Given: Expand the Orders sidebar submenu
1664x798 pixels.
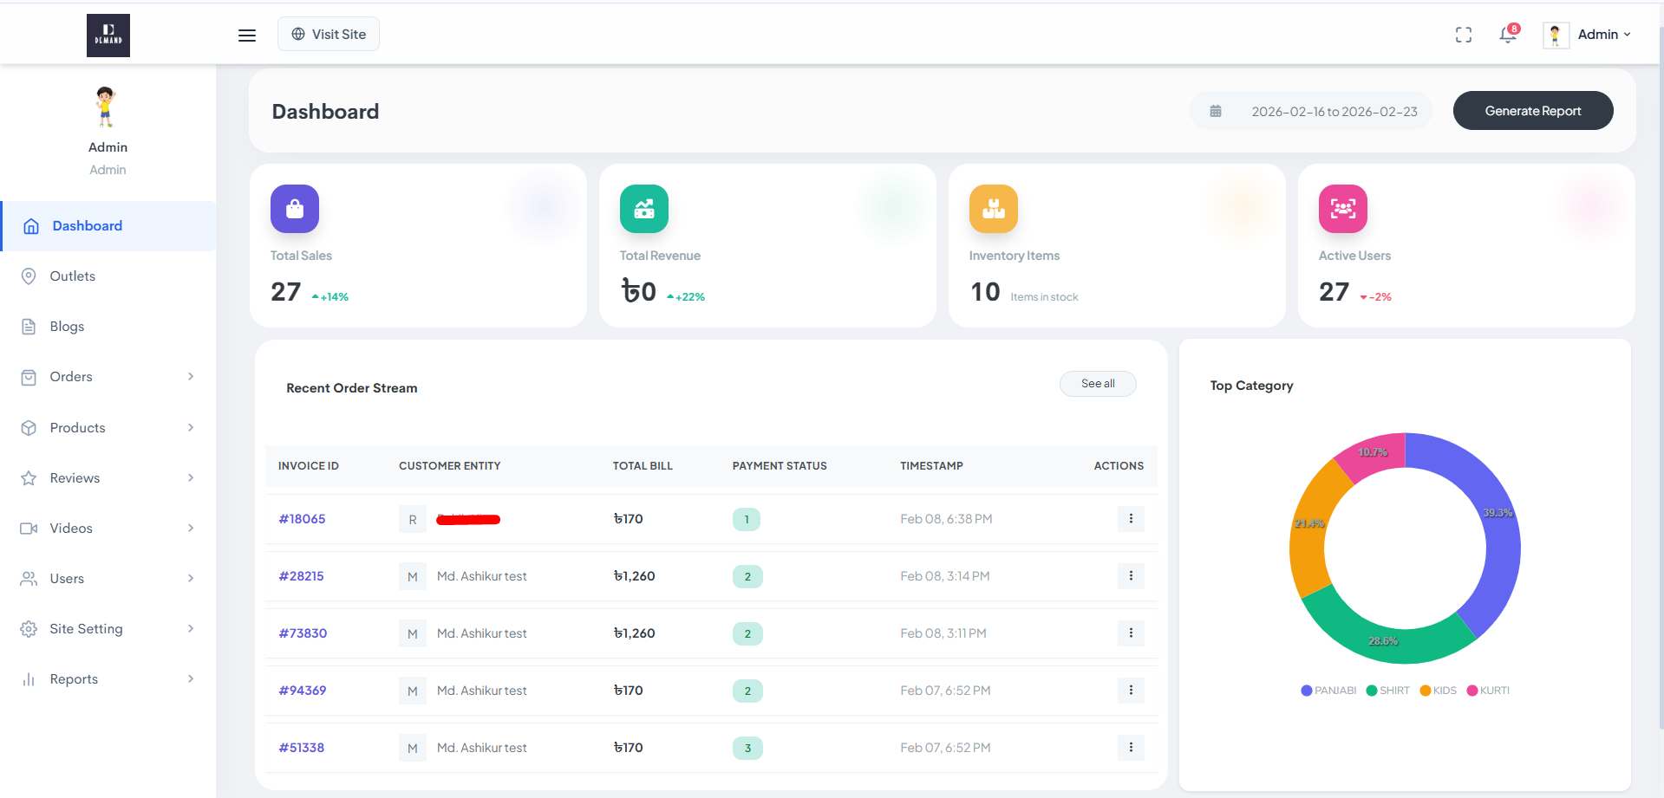Looking at the screenshot, I should (x=108, y=377).
